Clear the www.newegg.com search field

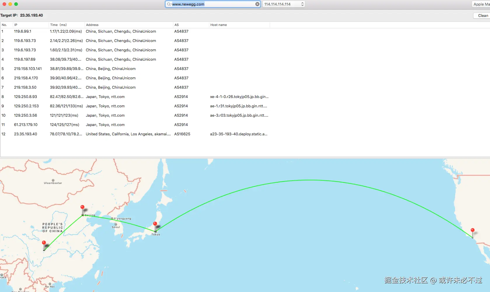[257, 4]
